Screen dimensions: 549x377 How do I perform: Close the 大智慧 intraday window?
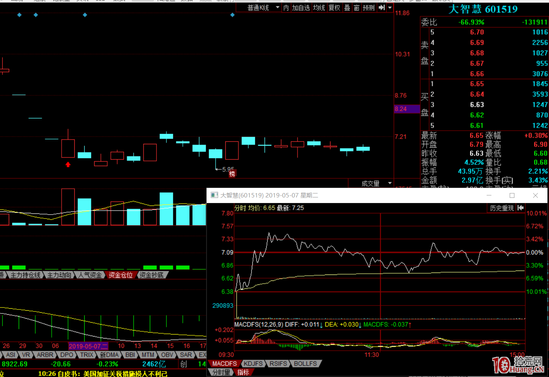point(535,195)
